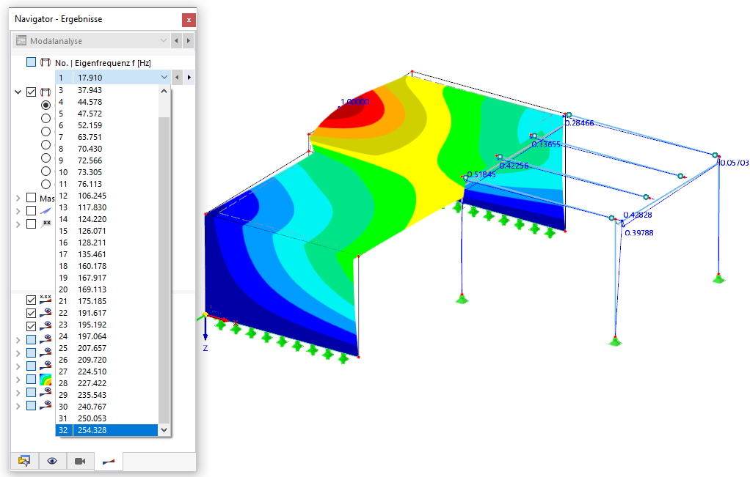This screenshot has width=750, height=477.
Task: Choose mode 7 frequency 63.751
Action: [x=106, y=137]
